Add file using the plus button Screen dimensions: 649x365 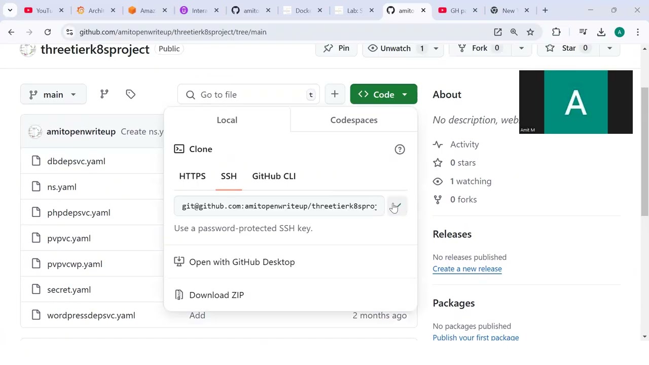[x=335, y=94]
